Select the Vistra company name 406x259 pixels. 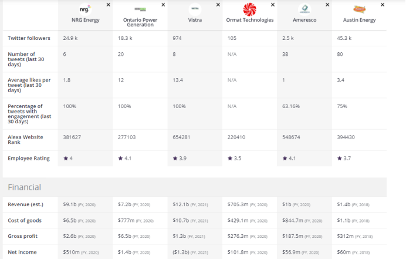(x=194, y=20)
